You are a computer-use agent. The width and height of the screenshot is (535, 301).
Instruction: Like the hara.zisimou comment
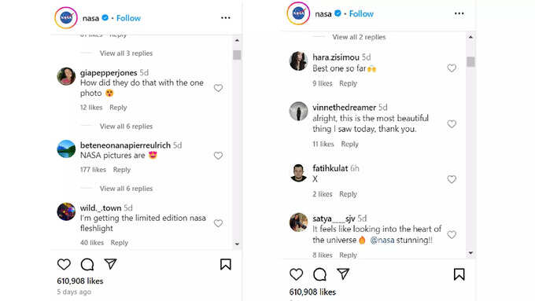452,68
